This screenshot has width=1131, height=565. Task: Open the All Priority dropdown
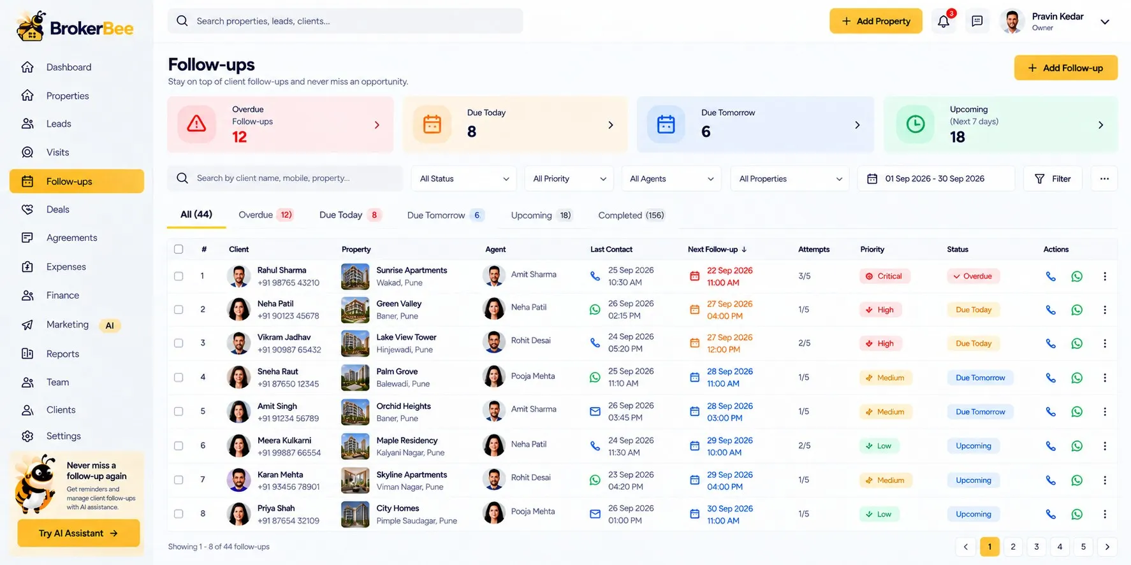point(569,179)
